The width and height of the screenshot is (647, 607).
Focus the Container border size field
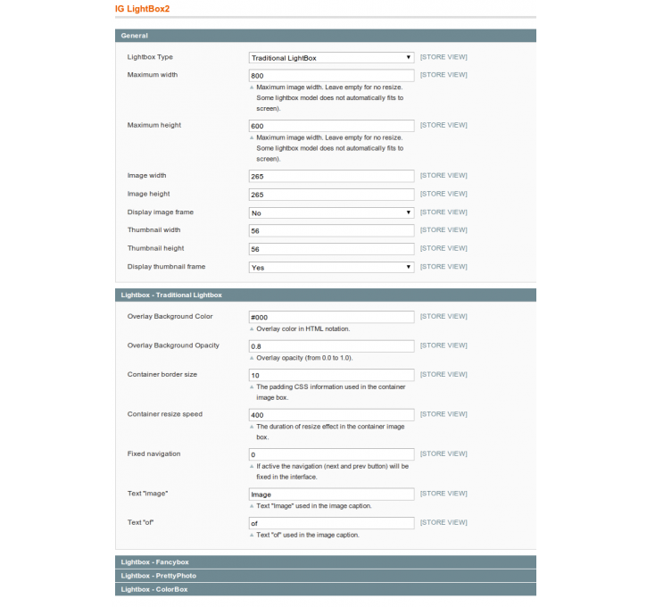(x=331, y=375)
